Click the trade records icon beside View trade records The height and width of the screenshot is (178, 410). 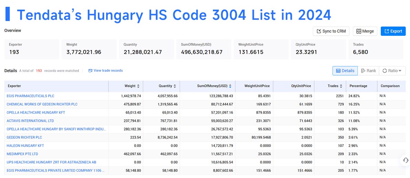pyautogui.click(x=91, y=71)
